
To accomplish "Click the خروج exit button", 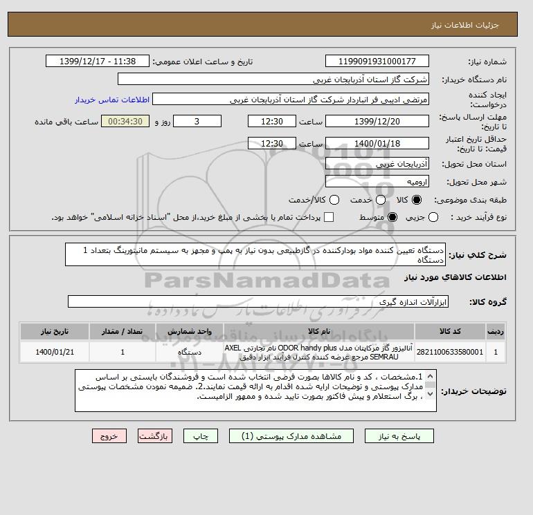I will click(x=109, y=436).
